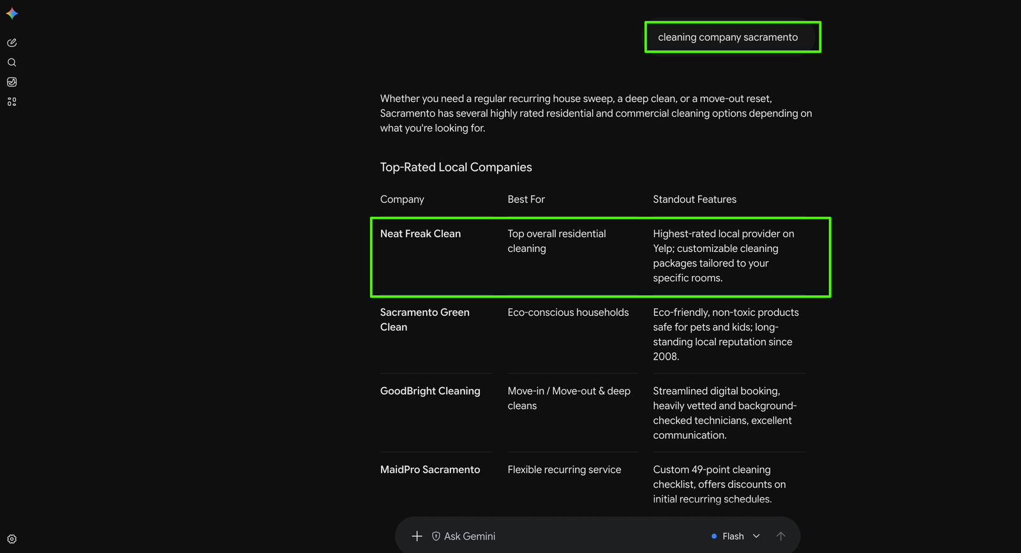Image resolution: width=1021 pixels, height=553 pixels.
Task: Click intro paragraph starting 'Whether you need'
Action: [596, 114]
